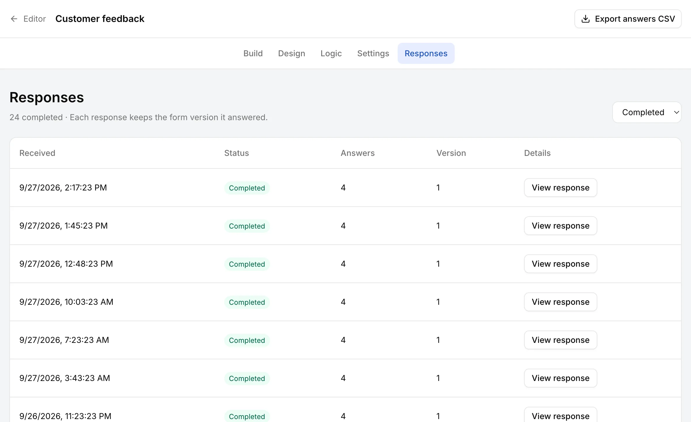691x422 pixels.
Task: Open the Completed status filter dropdown
Action: click(647, 112)
